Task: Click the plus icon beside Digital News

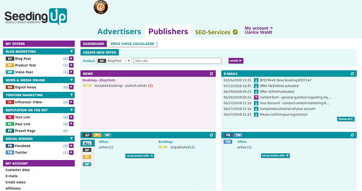Action: [x=71, y=87]
